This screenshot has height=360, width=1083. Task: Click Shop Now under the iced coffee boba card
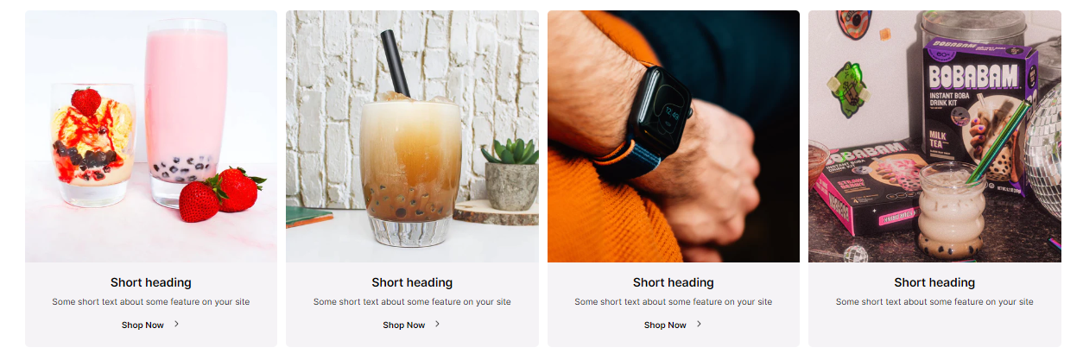[x=404, y=325]
